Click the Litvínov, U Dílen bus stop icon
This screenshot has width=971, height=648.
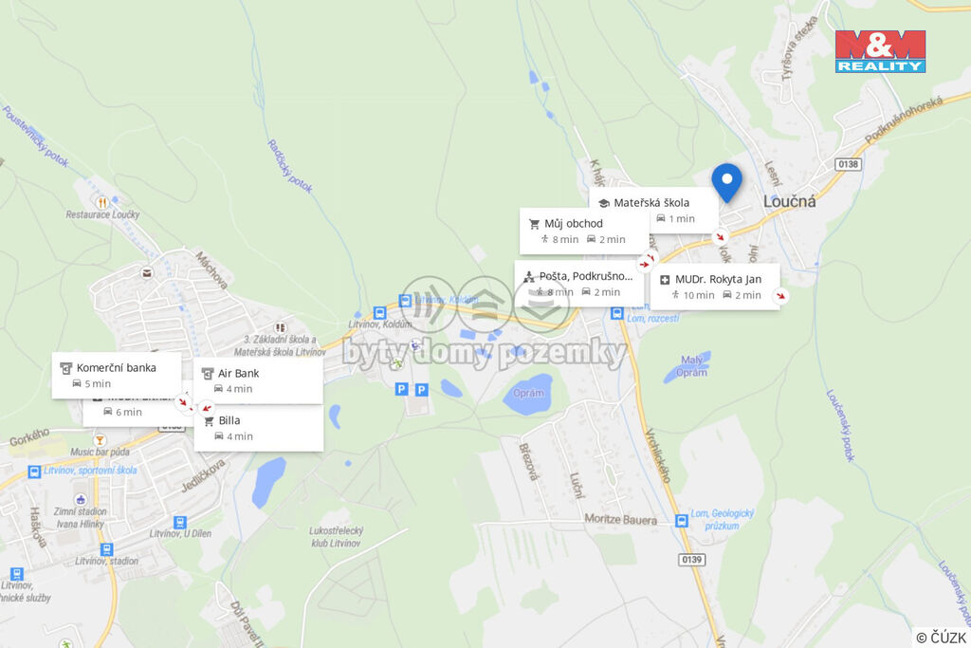tap(179, 522)
